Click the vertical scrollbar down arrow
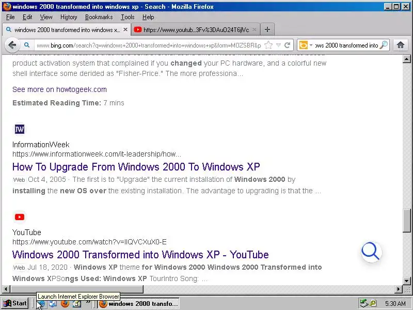Screen dimensions: 413x310 point(406,281)
